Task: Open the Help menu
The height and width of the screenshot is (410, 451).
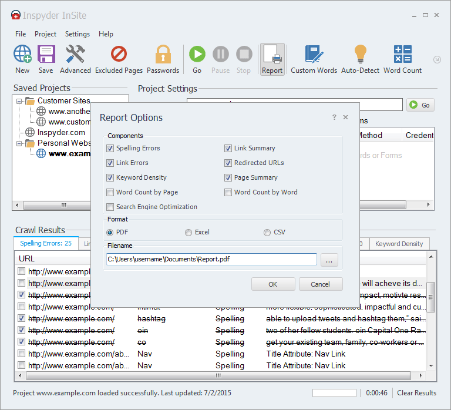Action: click(106, 34)
